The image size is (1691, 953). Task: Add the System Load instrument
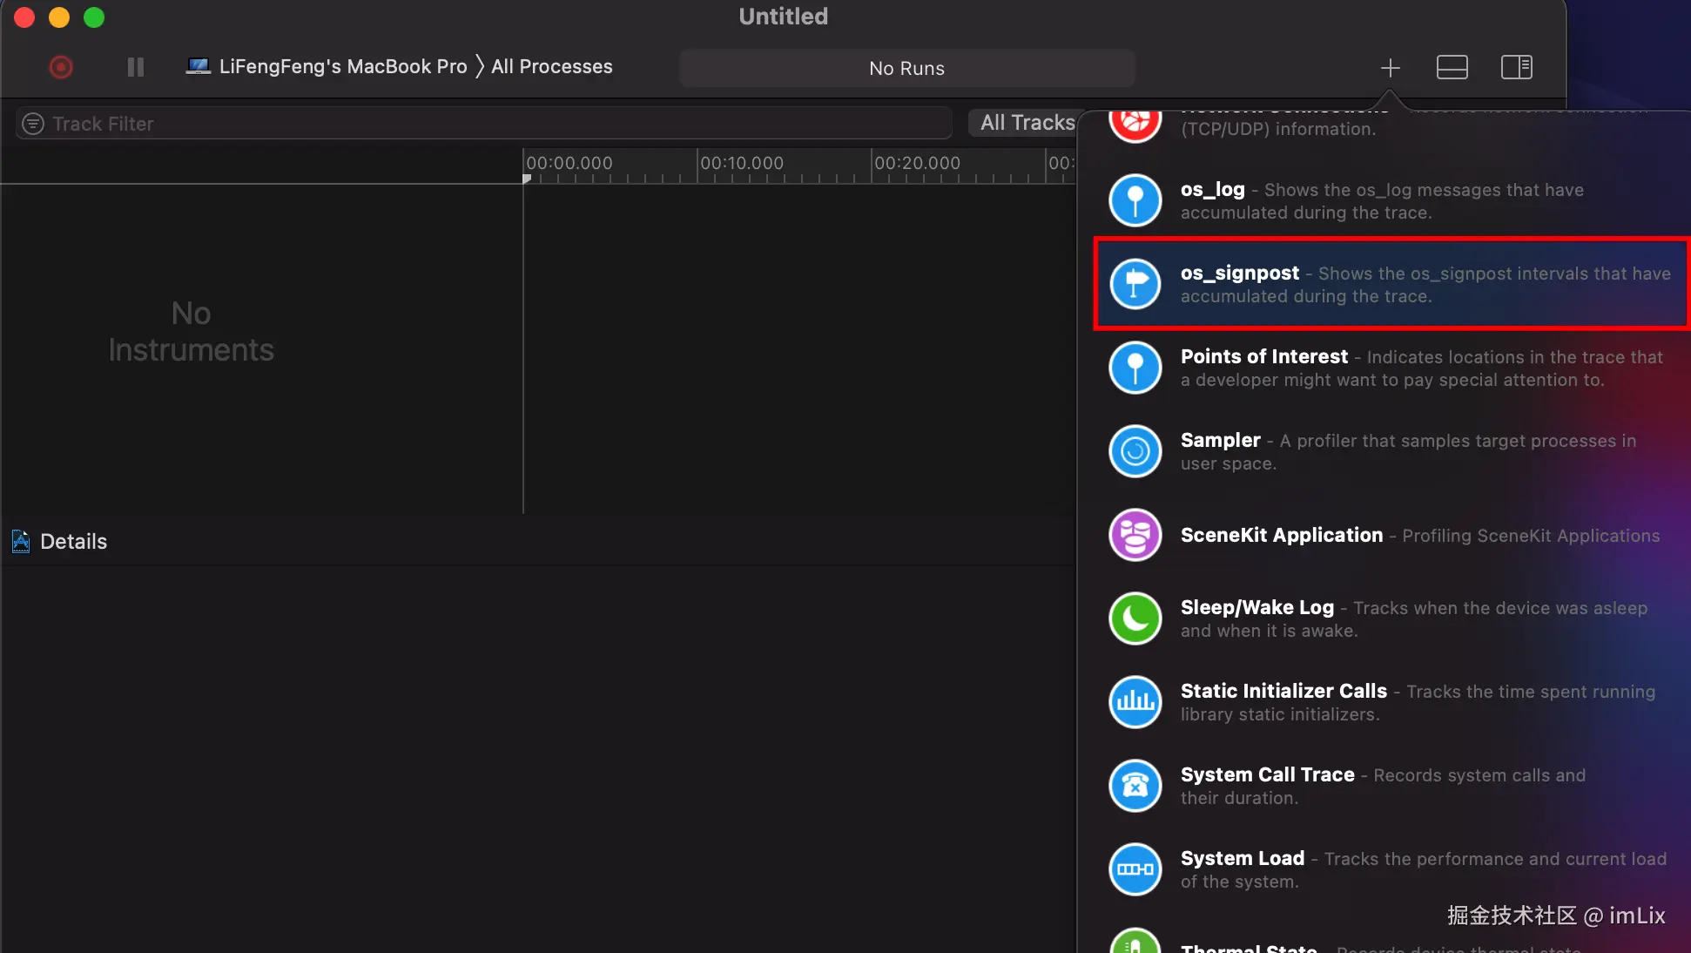pyautogui.click(x=1135, y=869)
